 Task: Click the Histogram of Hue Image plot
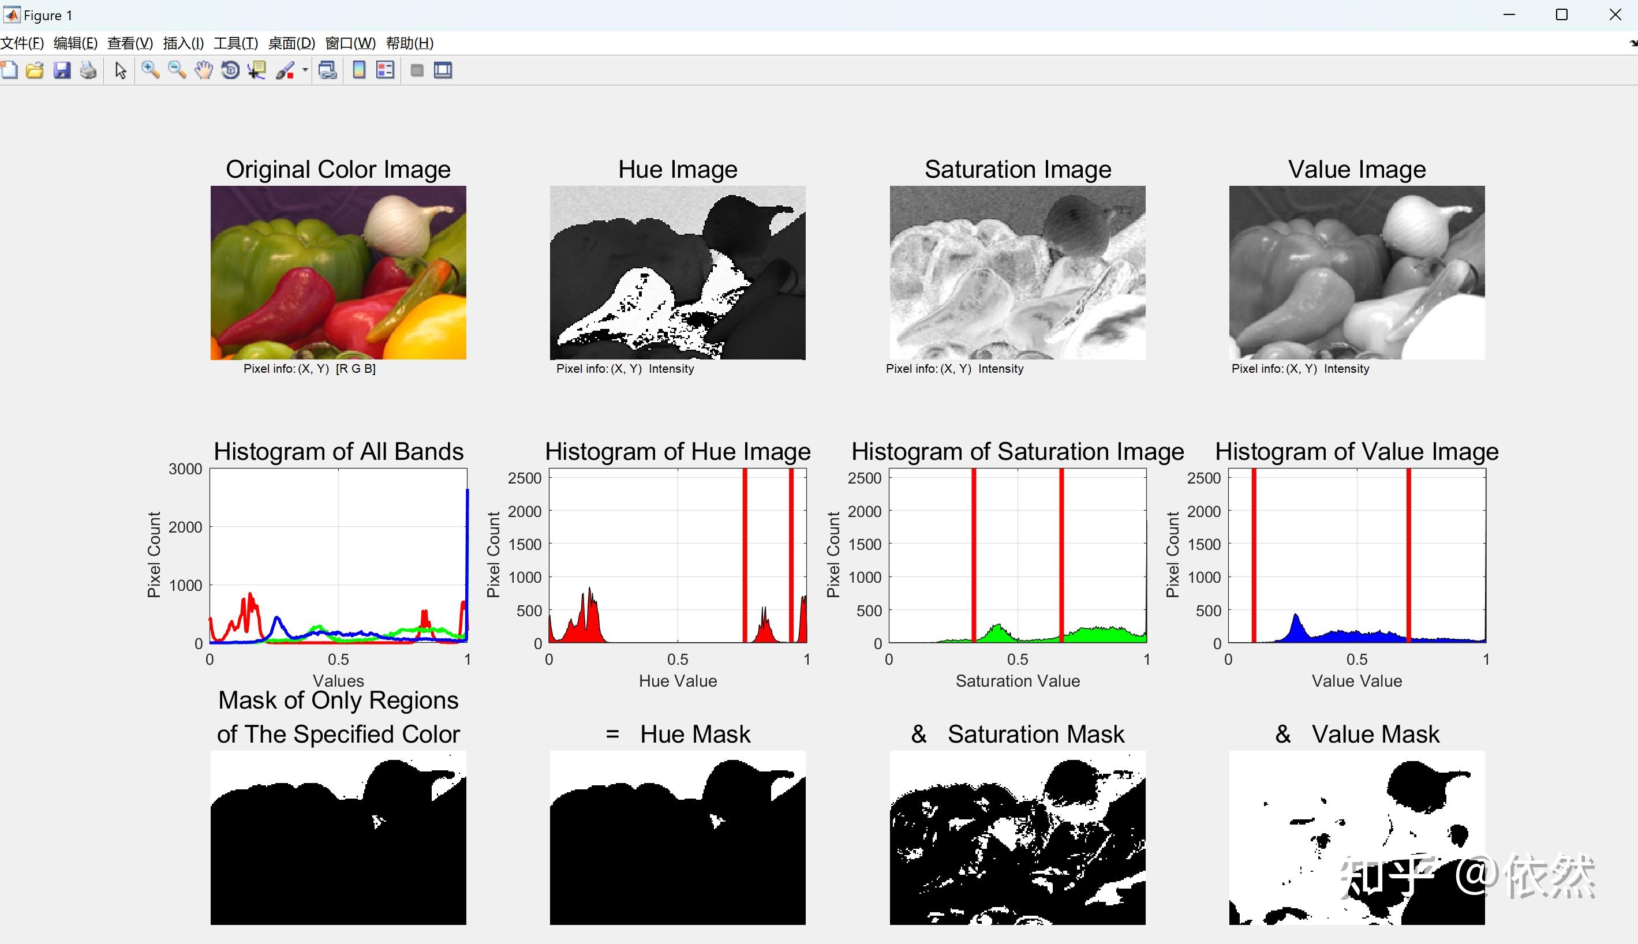[x=678, y=556]
